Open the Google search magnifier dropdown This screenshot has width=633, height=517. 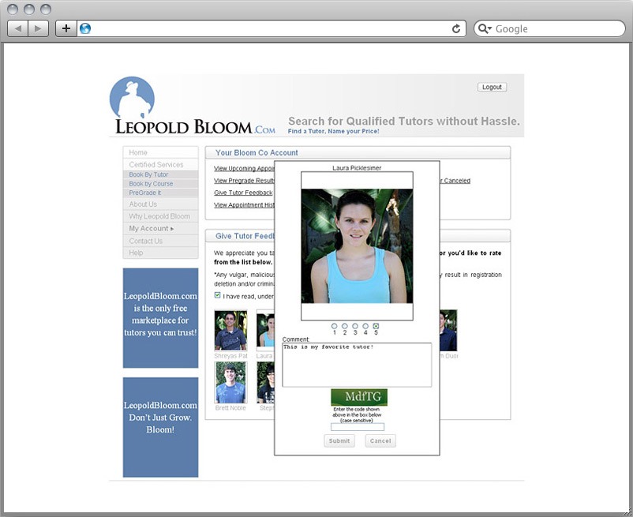point(485,28)
